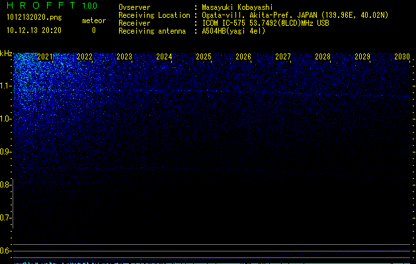This screenshot has height=264, width=416.
Task: Select the ICOM IC-575 receiver text
Action: coord(265,23)
